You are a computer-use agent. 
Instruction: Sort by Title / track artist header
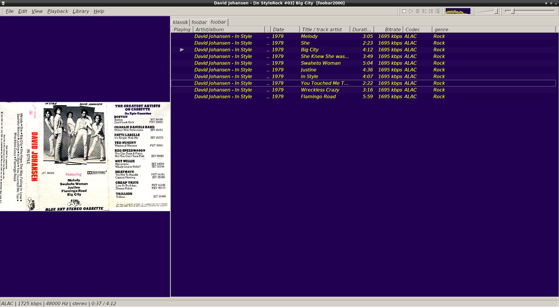(x=324, y=29)
